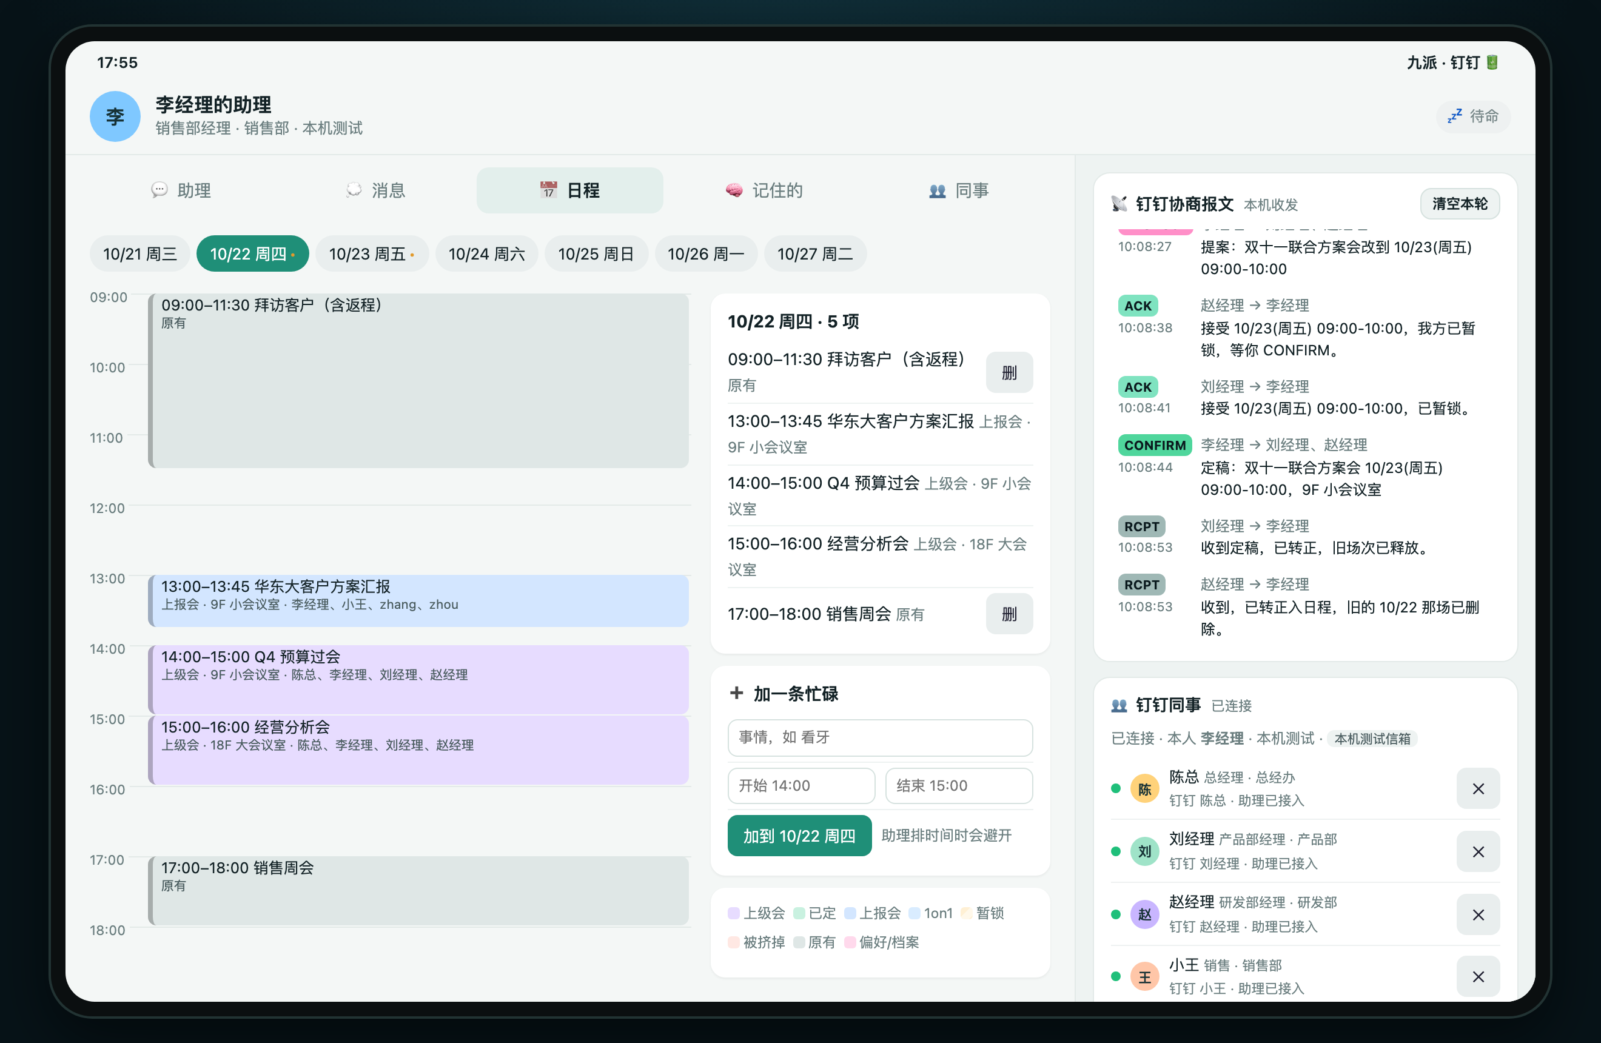Viewport: 1601px width, 1043px height.
Task: Click the 李 avatar icon
Action: point(115,116)
